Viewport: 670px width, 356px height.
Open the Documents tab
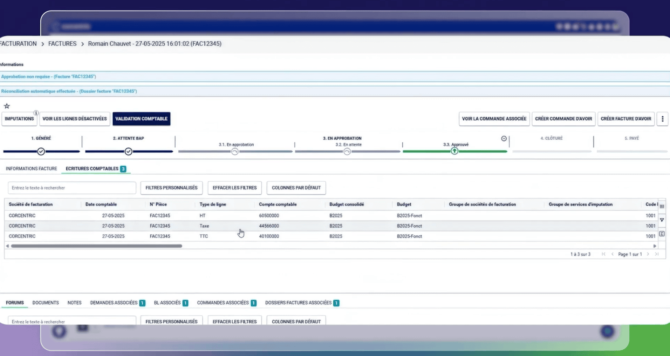[x=46, y=303]
